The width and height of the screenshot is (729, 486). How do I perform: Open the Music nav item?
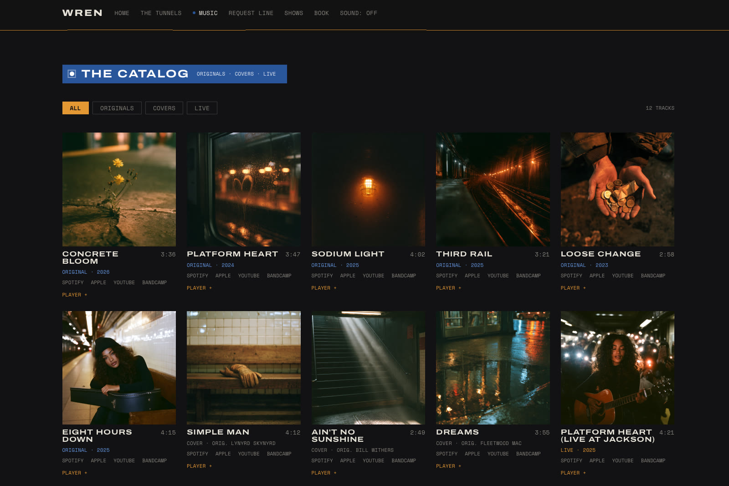[205, 13]
